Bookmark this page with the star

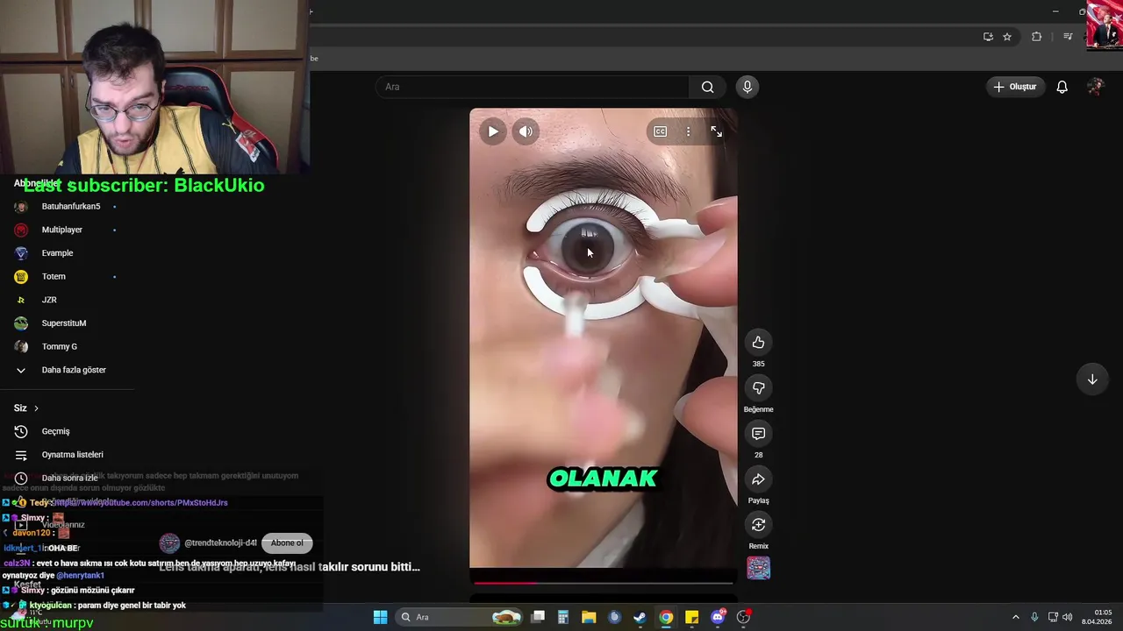(x=1007, y=37)
